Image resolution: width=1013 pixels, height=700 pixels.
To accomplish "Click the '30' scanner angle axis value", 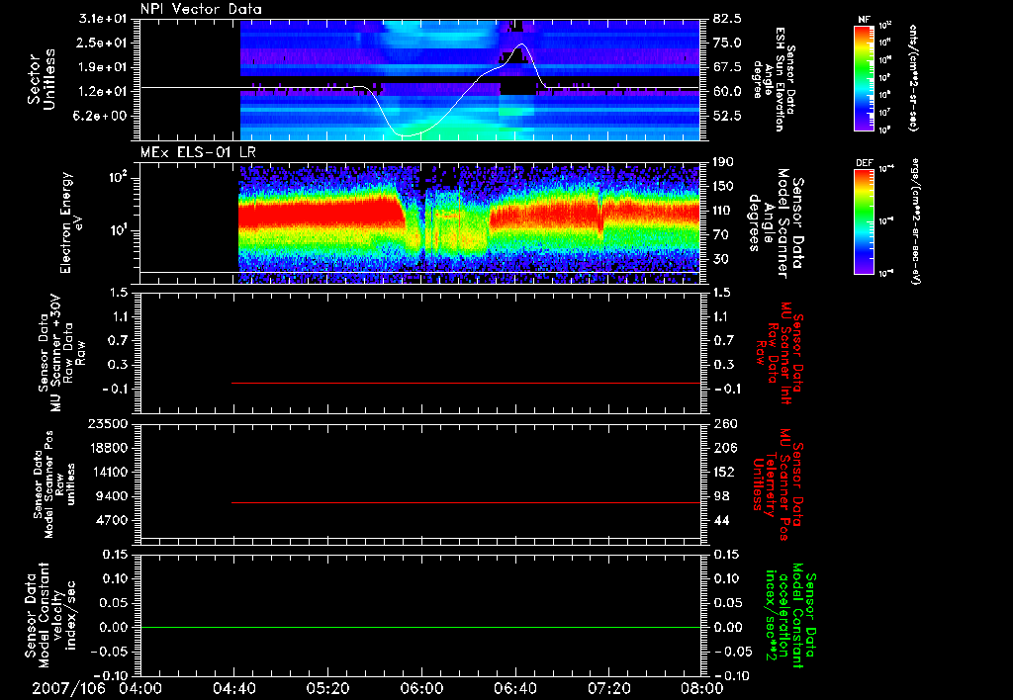I will click(x=720, y=259).
